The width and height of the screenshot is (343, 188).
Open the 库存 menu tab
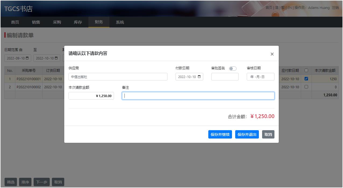coord(78,22)
